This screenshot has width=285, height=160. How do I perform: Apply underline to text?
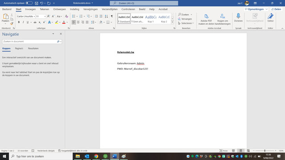tap(28, 22)
